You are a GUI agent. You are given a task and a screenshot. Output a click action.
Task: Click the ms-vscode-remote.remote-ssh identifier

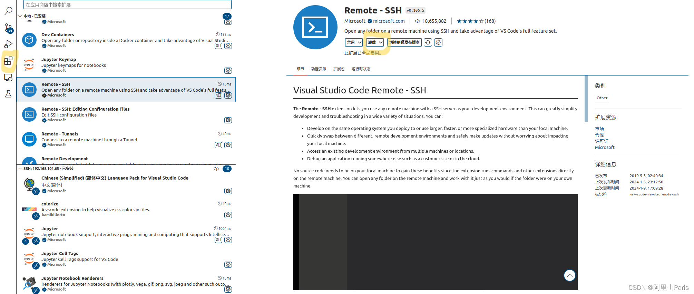654,194
